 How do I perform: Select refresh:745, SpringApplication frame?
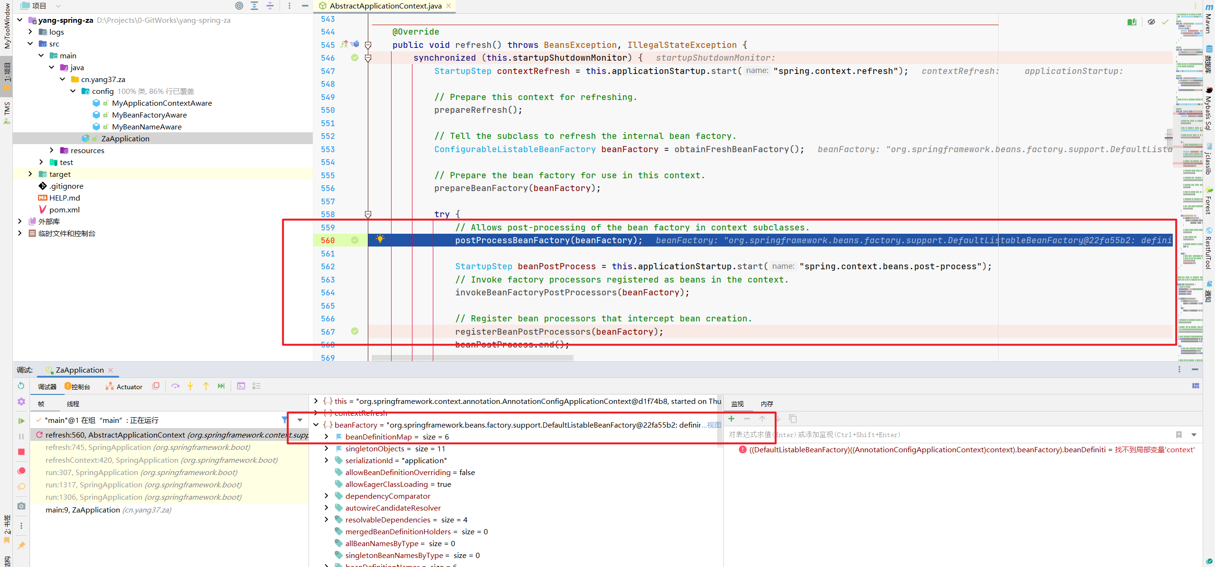148,447
